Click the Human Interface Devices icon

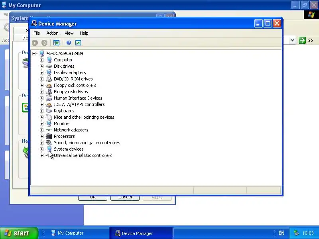(49, 98)
